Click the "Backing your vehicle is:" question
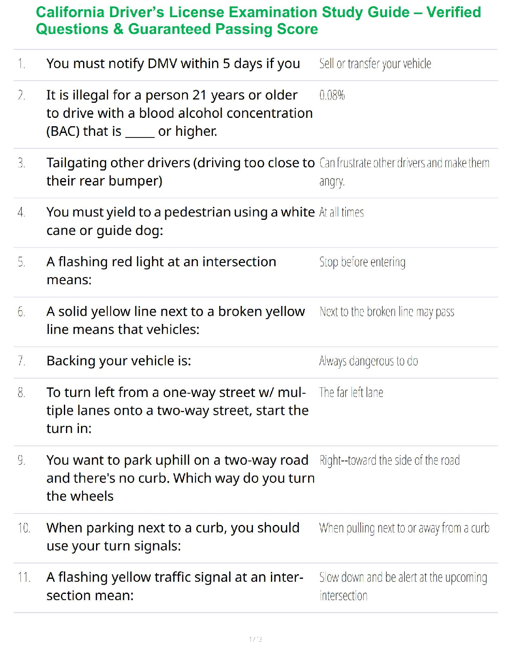Screen dimensions: 511x662 (x=119, y=361)
